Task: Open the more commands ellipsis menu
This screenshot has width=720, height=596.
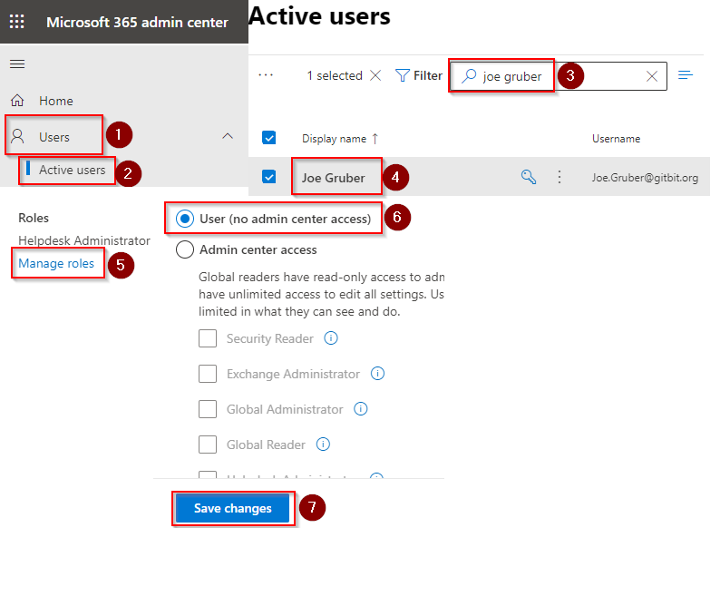Action: [266, 76]
